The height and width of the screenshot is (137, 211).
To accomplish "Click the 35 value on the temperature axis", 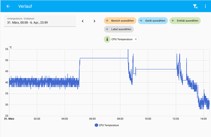I will click(7, 94).
